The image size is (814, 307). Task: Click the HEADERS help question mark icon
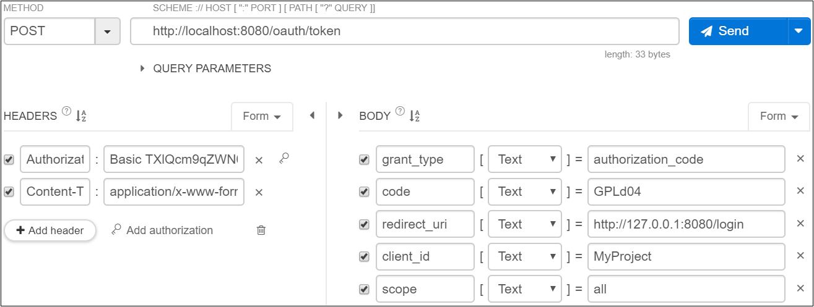pos(67,112)
